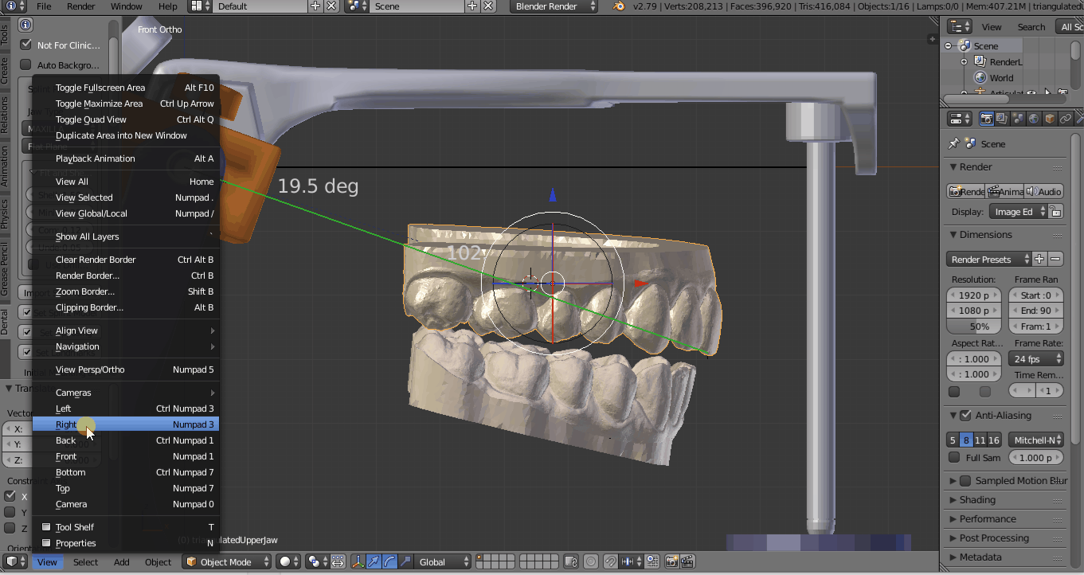
Task: Open the Render properties tab camera icon
Action: pos(986,119)
